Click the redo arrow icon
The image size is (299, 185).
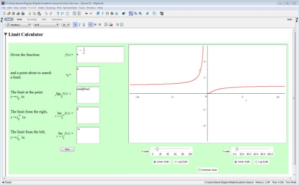click(51, 14)
